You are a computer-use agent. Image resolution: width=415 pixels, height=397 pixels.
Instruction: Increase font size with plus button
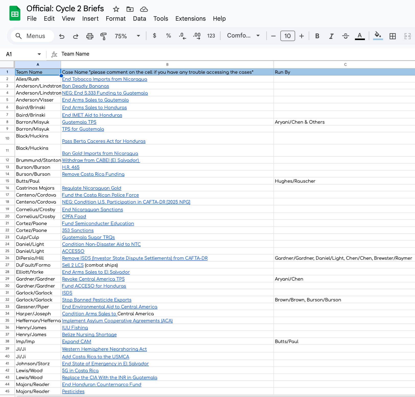pyautogui.click(x=302, y=36)
